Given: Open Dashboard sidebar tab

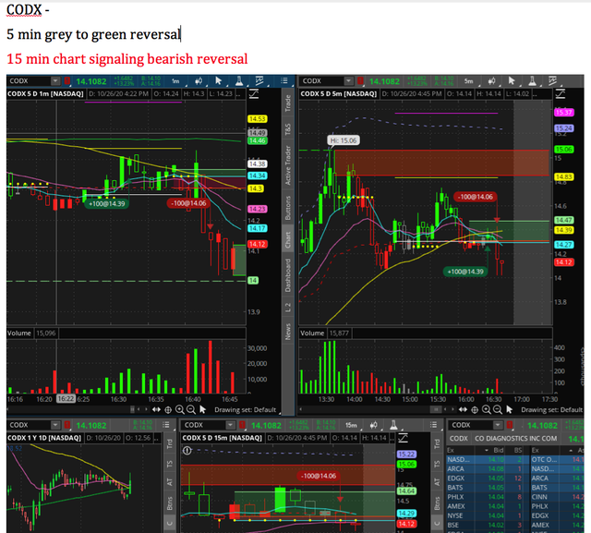Looking at the screenshot, I should click(x=288, y=275).
